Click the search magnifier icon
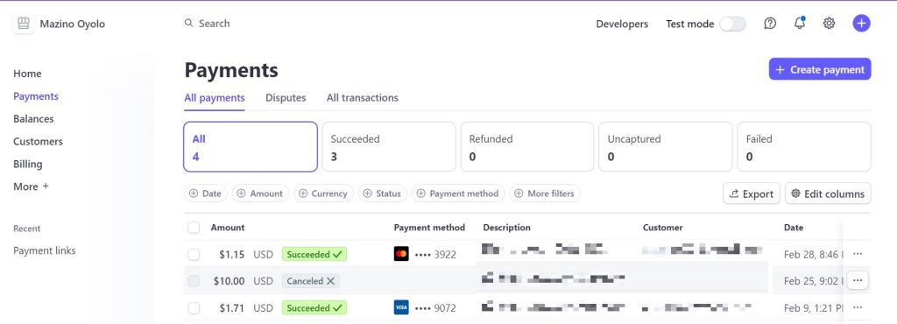Screen dimensions: 897x324 pos(189,24)
